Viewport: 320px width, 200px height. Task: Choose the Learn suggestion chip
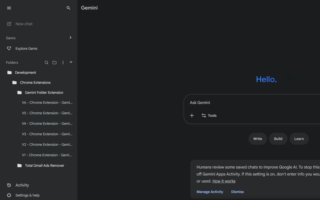[299, 139]
